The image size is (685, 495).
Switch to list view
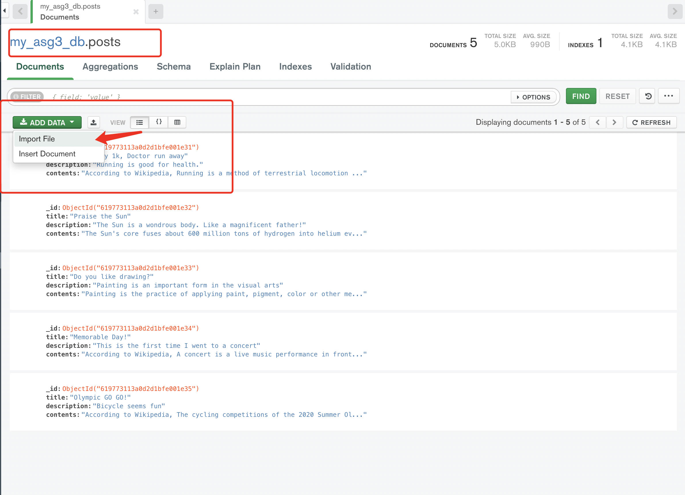[x=139, y=122]
